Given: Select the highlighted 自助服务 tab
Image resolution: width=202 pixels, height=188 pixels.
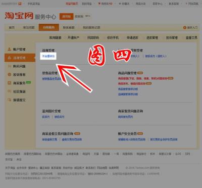Looking at the screenshot, I should (x=49, y=27).
